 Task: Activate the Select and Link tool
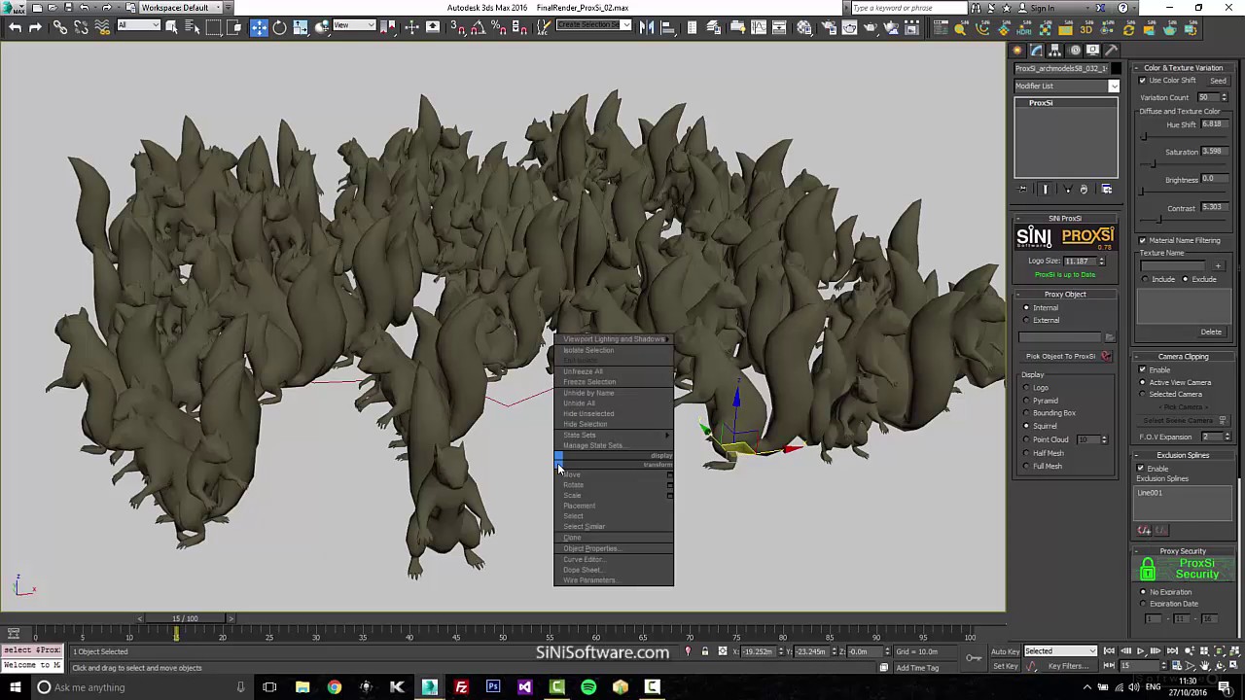pyautogui.click(x=60, y=27)
